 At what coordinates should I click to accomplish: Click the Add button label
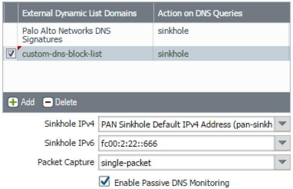(x=28, y=102)
